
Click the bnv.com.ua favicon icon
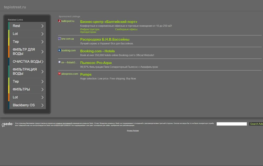(59, 39)
